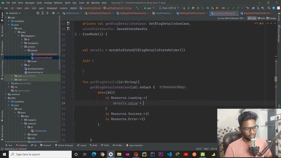This screenshot has width=281, height=158.
Task: Click Windows Start button
Action: pos(4,154)
